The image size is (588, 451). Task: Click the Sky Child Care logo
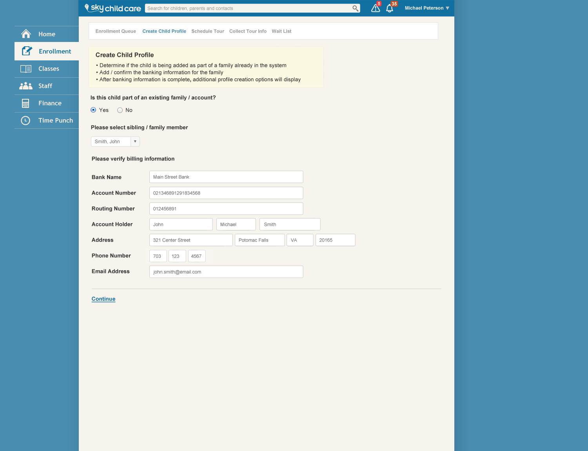click(113, 8)
